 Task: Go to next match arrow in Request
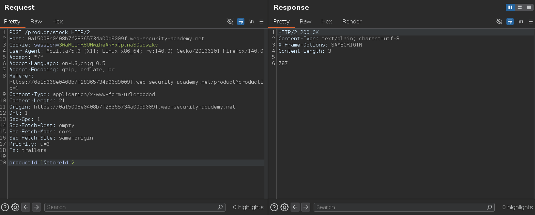pos(36,207)
